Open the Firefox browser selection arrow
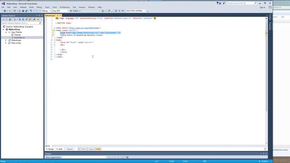Viewport: 290px width, 163px height. coord(80,11)
